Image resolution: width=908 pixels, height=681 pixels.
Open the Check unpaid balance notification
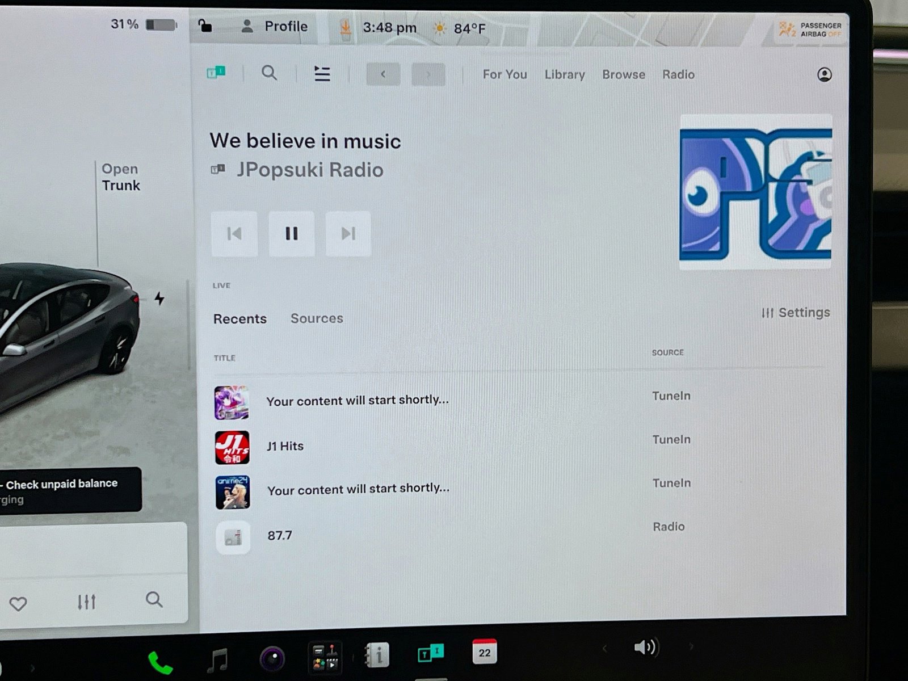click(70, 490)
